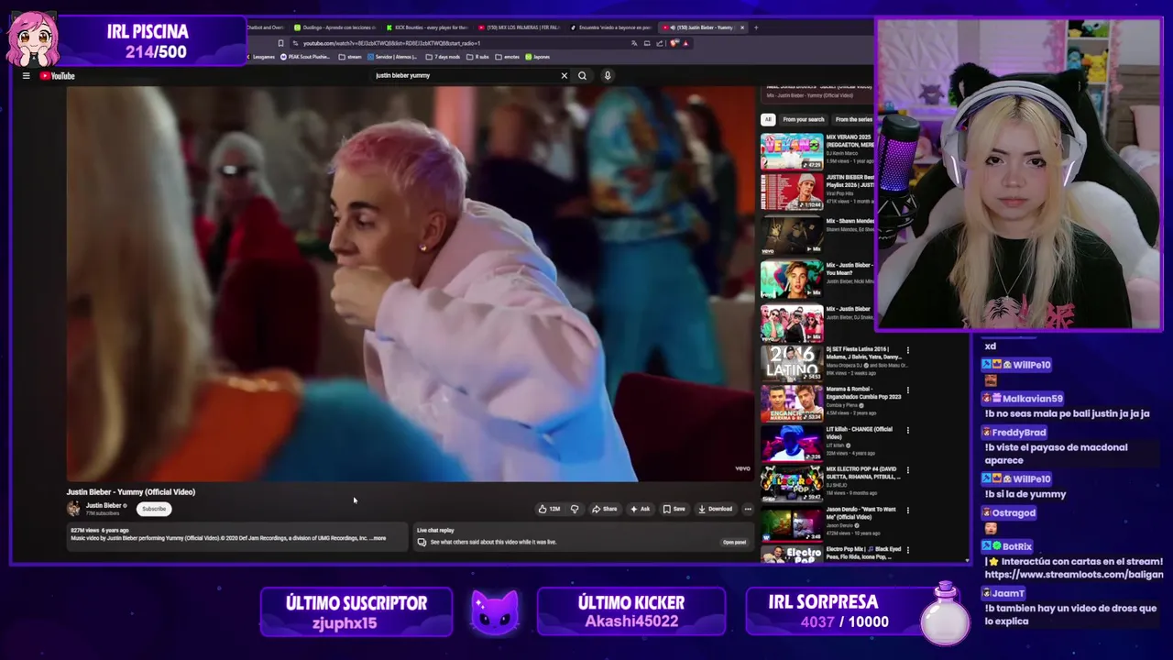Like the video with the thumbs-up icon
The image size is (1173, 660).
(x=549, y=509)
